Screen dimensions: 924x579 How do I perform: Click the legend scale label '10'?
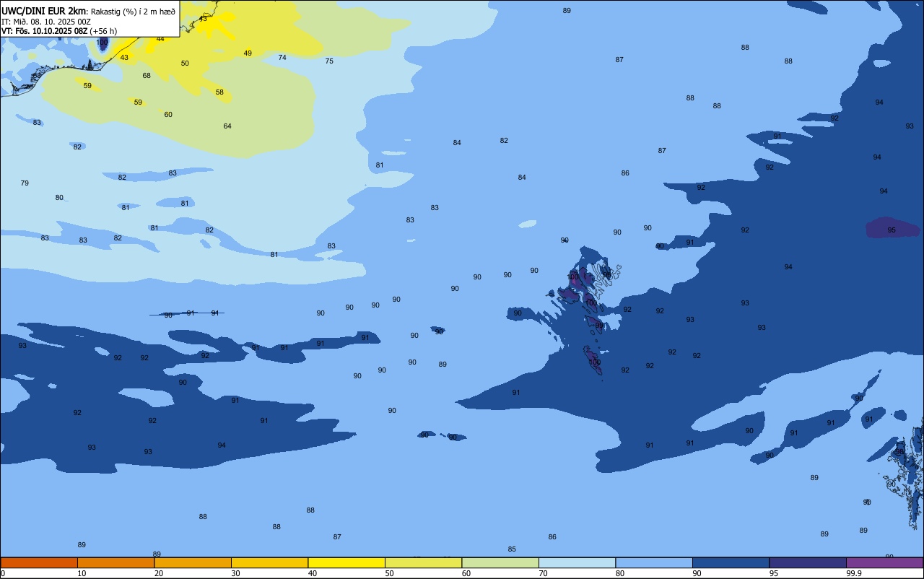point(82,573)
